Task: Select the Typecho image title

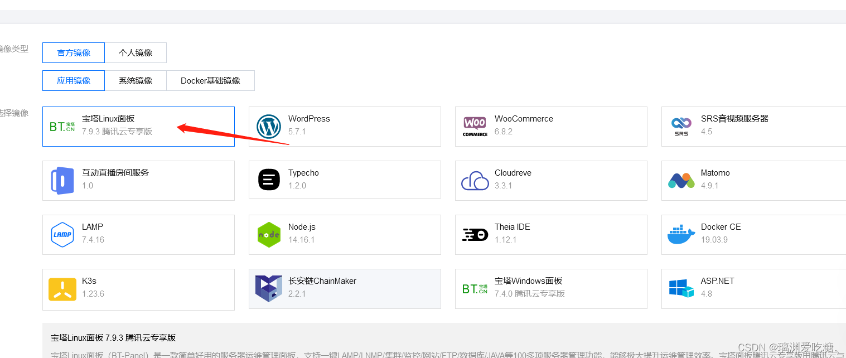Action: click(x=303, y=173)
